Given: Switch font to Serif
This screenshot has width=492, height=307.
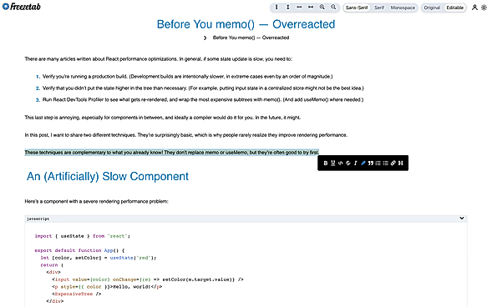Looking at the screenshot, I should 379,8.
